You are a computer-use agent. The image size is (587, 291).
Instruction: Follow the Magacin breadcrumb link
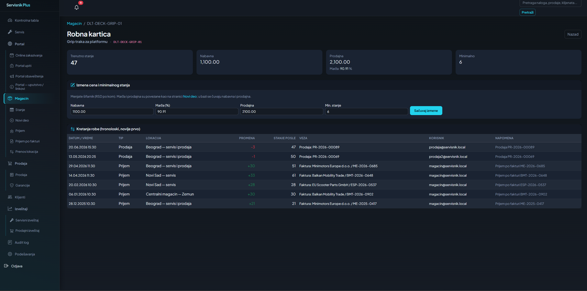click(x=74, y=24)
